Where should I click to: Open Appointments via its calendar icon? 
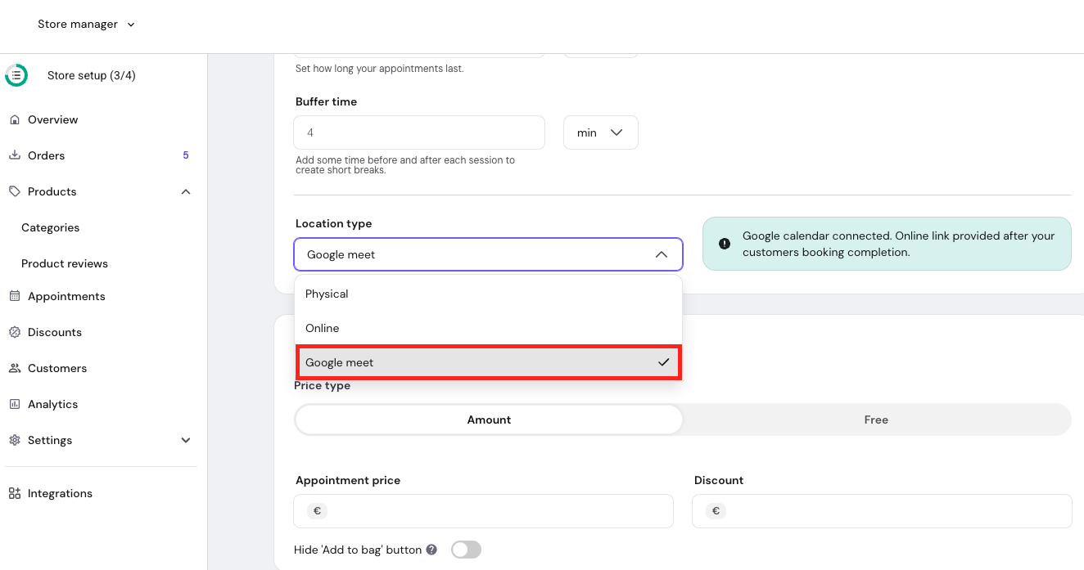pos(15,296)
